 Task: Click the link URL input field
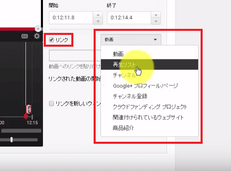(x=75, y=56)
